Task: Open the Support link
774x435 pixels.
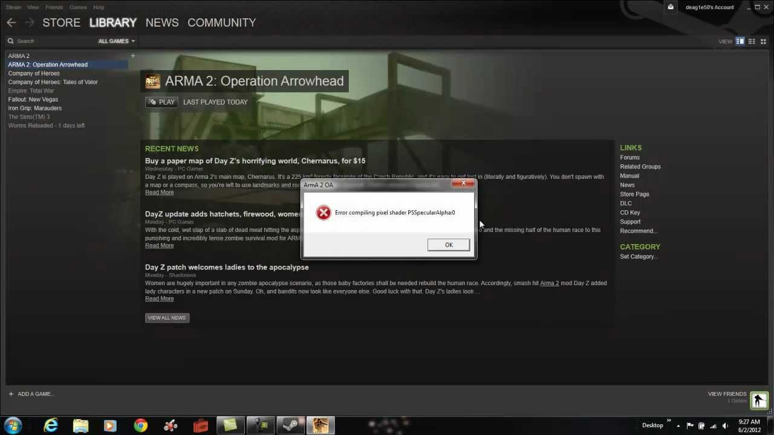Action: (x=630, y=222)
